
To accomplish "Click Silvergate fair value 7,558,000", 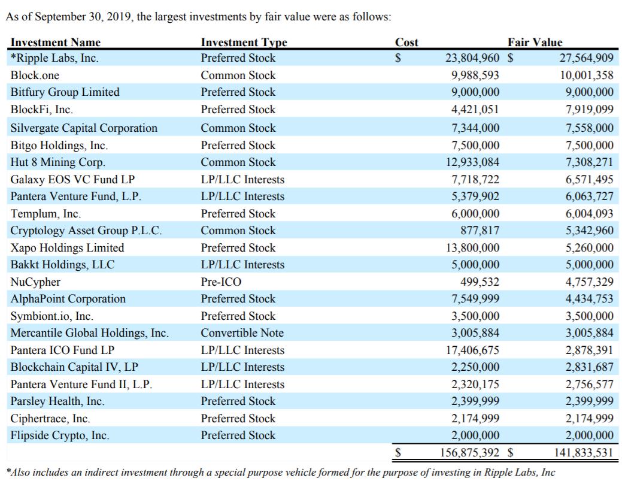I will pyautogui.click(x=590, y=128).
